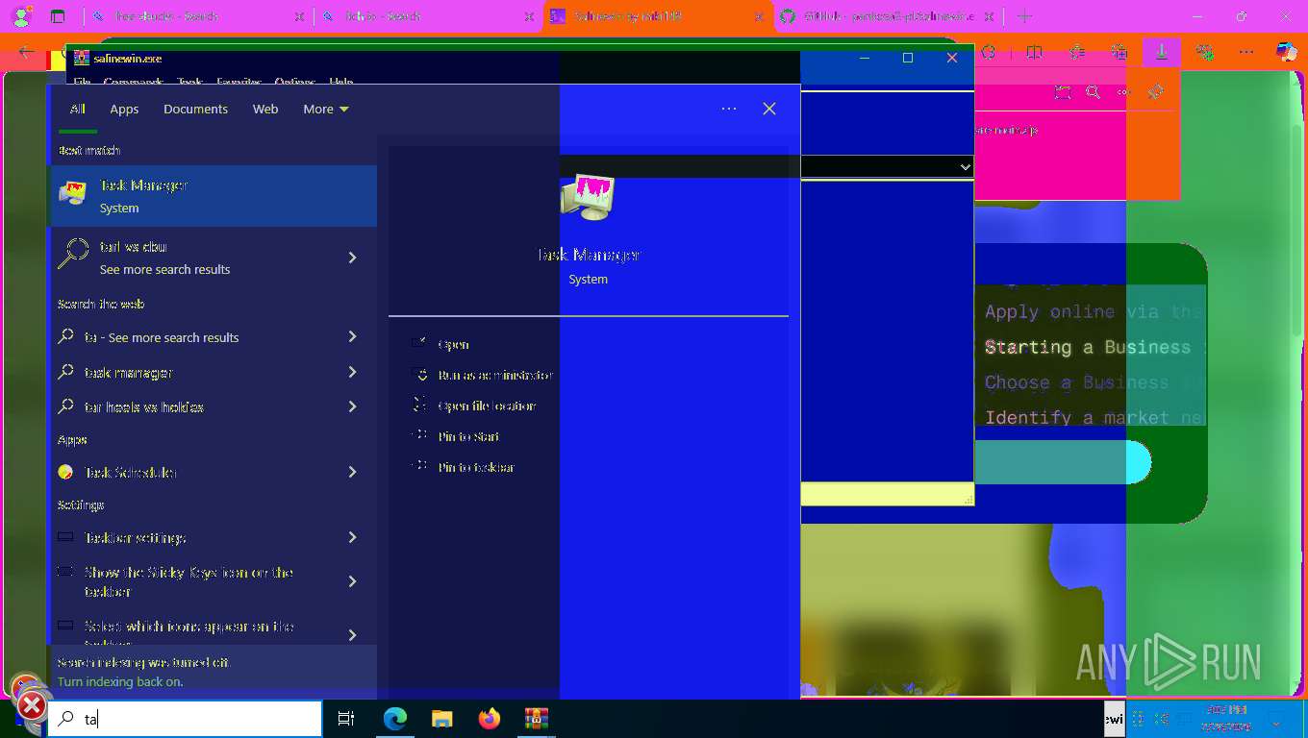Select the Apps search filter tab
The image size is (1308, 738).
pos(124,109)
